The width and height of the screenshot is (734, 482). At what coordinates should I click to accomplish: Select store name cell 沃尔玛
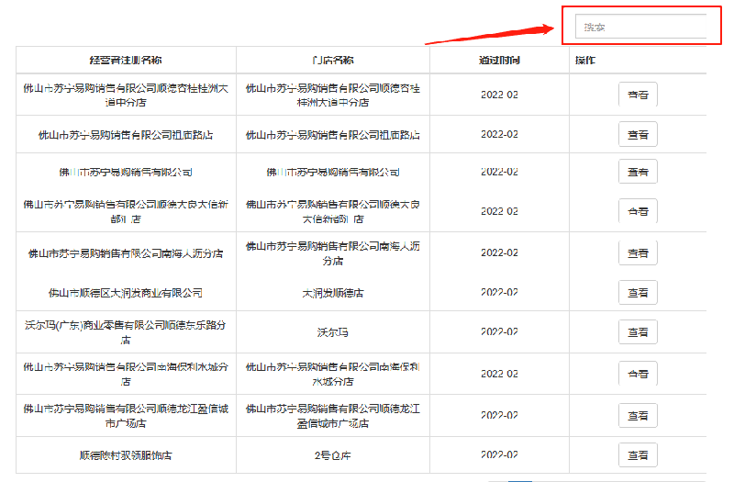(333, 332)
